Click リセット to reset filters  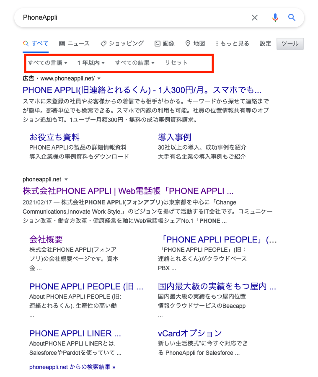(x=176, y=63)
